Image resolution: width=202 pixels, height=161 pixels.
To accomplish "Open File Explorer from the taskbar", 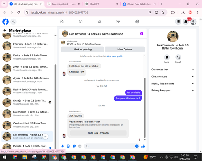I will (x=25, y=157).
